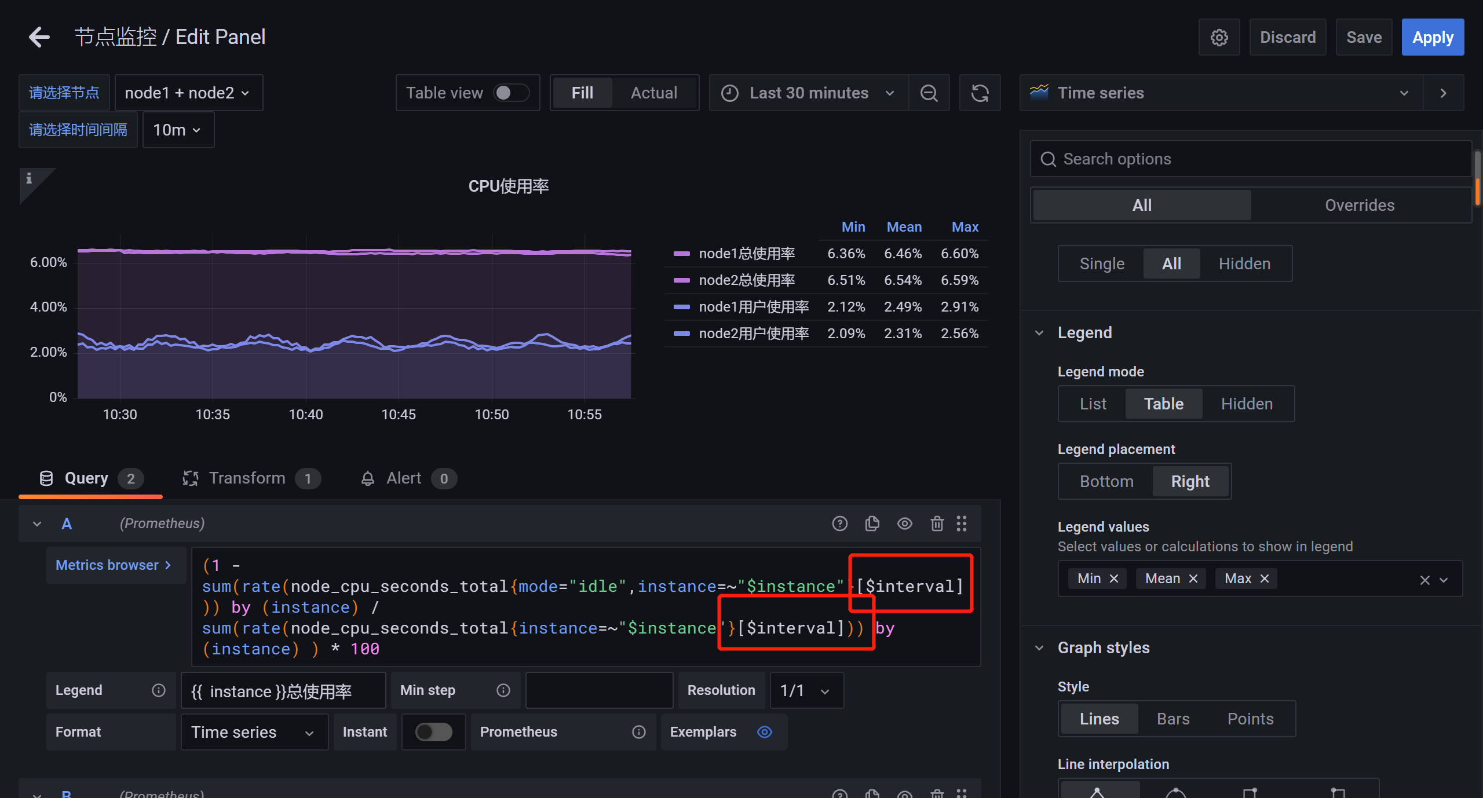This screenshot has width=1483, height=798.
Task: Duplicate query A using the copy icon
Action: pyautogui.click(x=872, y=523)
